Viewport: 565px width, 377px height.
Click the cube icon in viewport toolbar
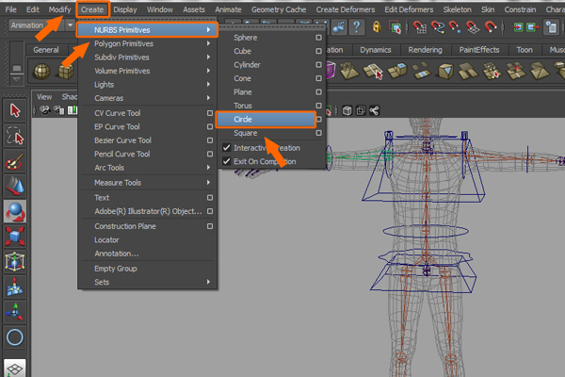(x=347, y=111)
